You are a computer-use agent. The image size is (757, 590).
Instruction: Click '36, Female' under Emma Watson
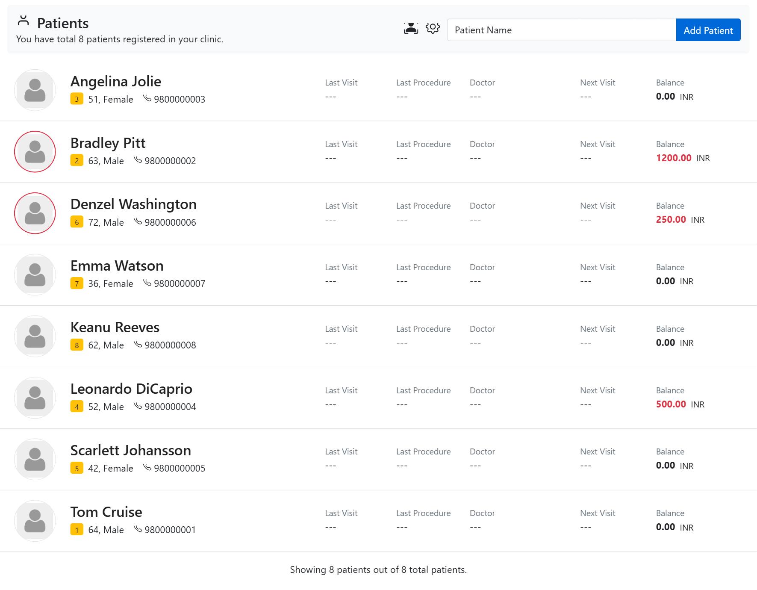coord(111,283)
